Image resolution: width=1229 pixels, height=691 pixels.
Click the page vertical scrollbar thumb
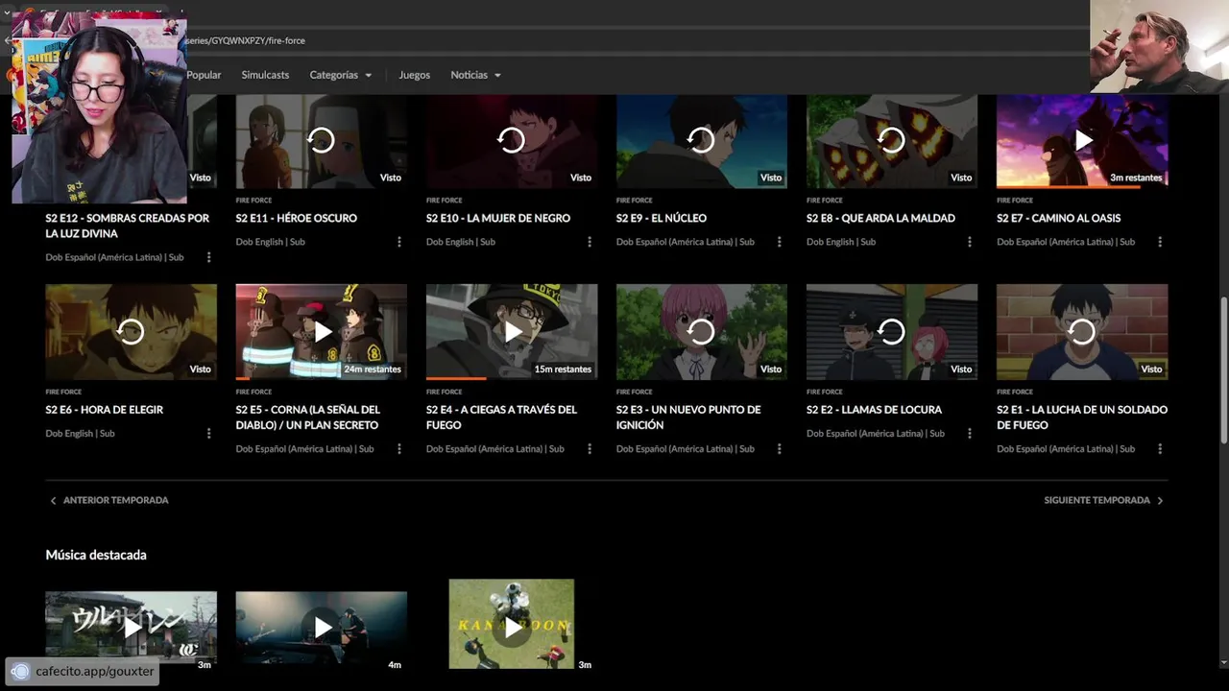tap(1222, 369)
